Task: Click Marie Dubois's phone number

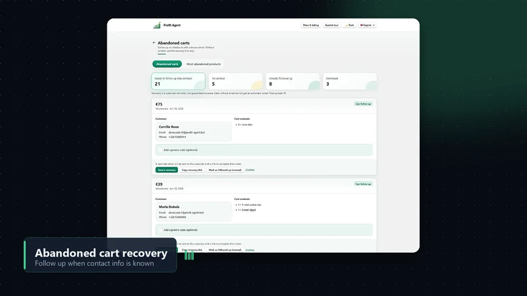Action: click(177, 217)
